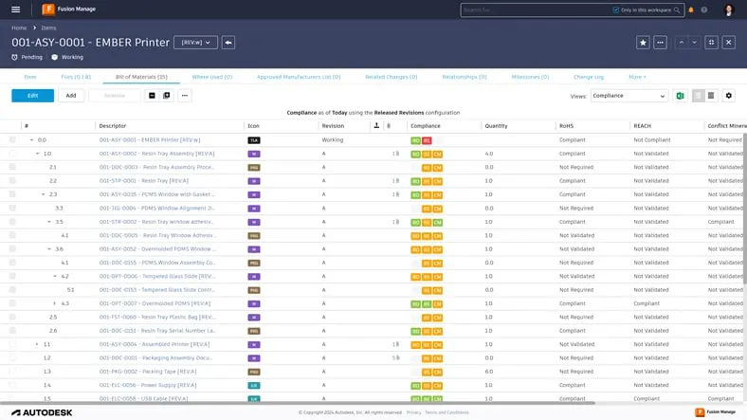Select the checkbox for row 2.2
Screen dimensions: 747x420
(x=12, y=180)
